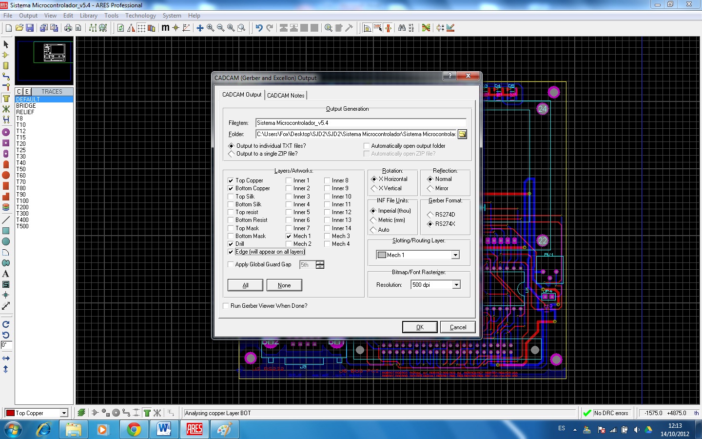Image resolution: width=702 pixels, height=439 pixels.
Task: Select the 2D text tool (letter A)
Action: [6, 274]
